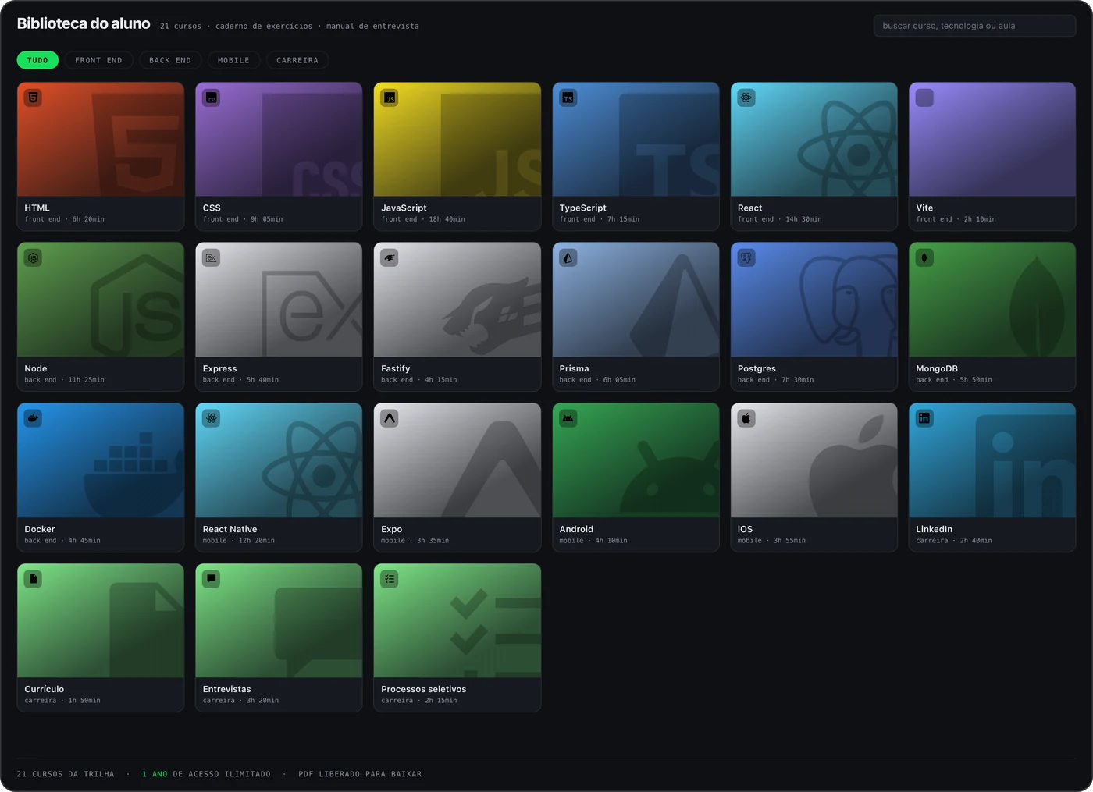Click the "React Native" course title

(230, 530)
